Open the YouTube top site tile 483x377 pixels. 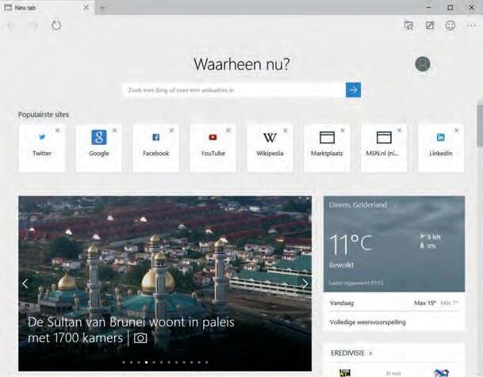coord(213,148)
